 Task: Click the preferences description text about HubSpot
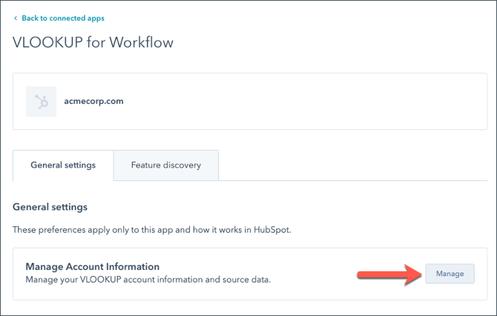pos(152,230)
